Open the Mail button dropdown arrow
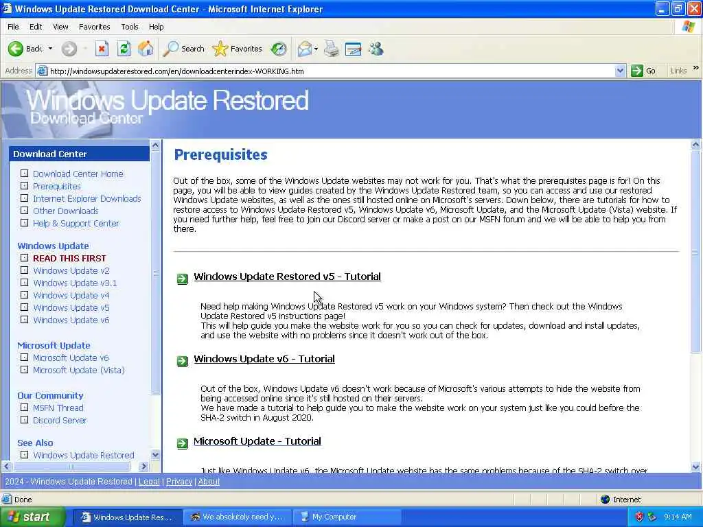Viewport: 703px width, 527px height. (316, 49)
